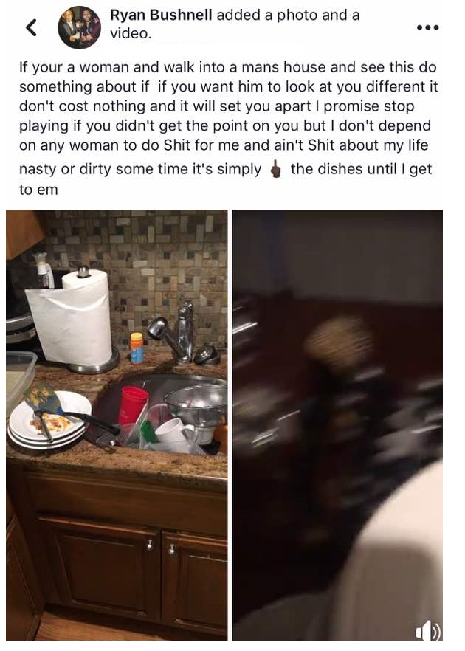This screenshot has width=465, height=651.
Task: Tap the middle finger emoji in the post
Action: [x=276, y=170]
